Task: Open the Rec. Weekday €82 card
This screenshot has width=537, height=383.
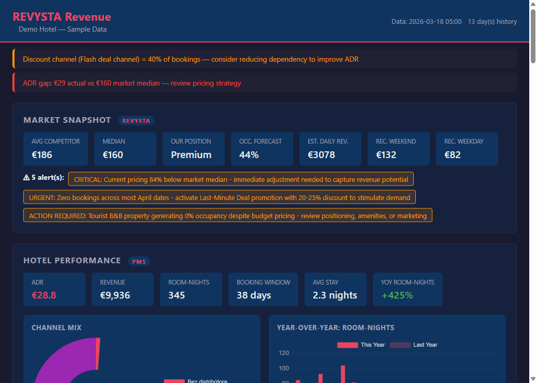Action: 467,149
